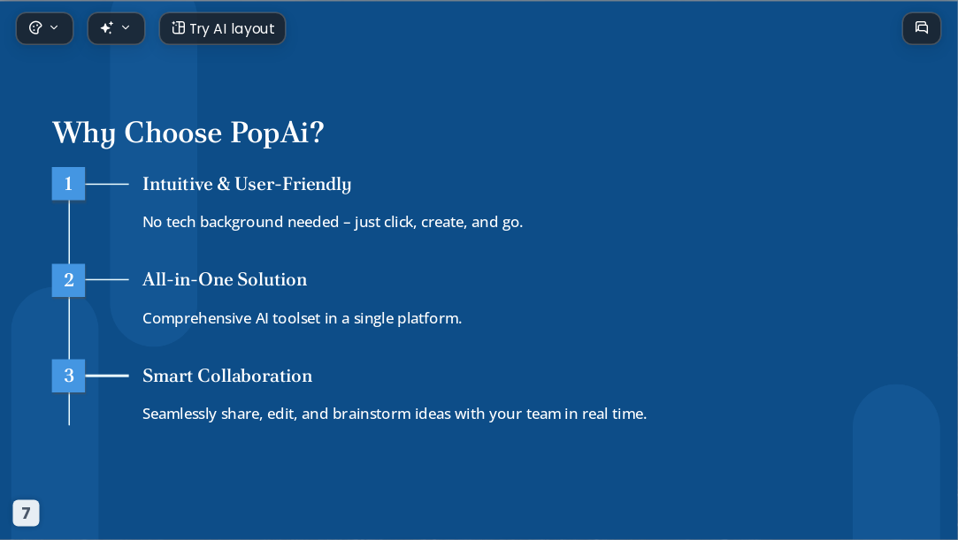The image size is (958, 540).
Task: Open the AI sparkle edit dropdown
Action: point(116,28)
